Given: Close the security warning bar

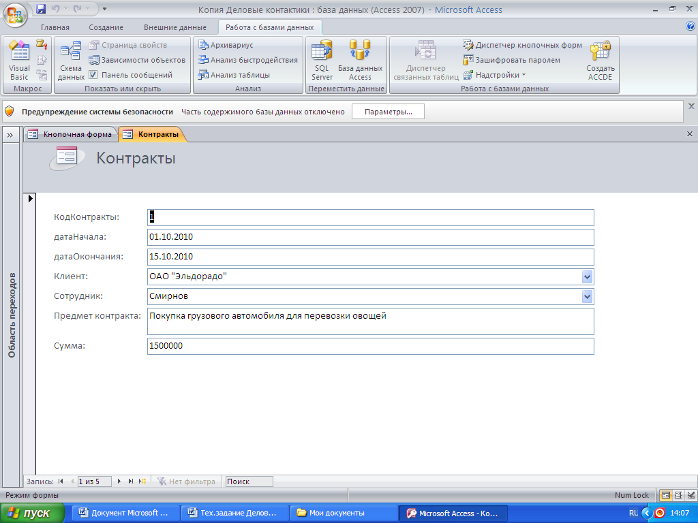Looking at the screenshot, I should pyautogui.click(x=691, y=106).
